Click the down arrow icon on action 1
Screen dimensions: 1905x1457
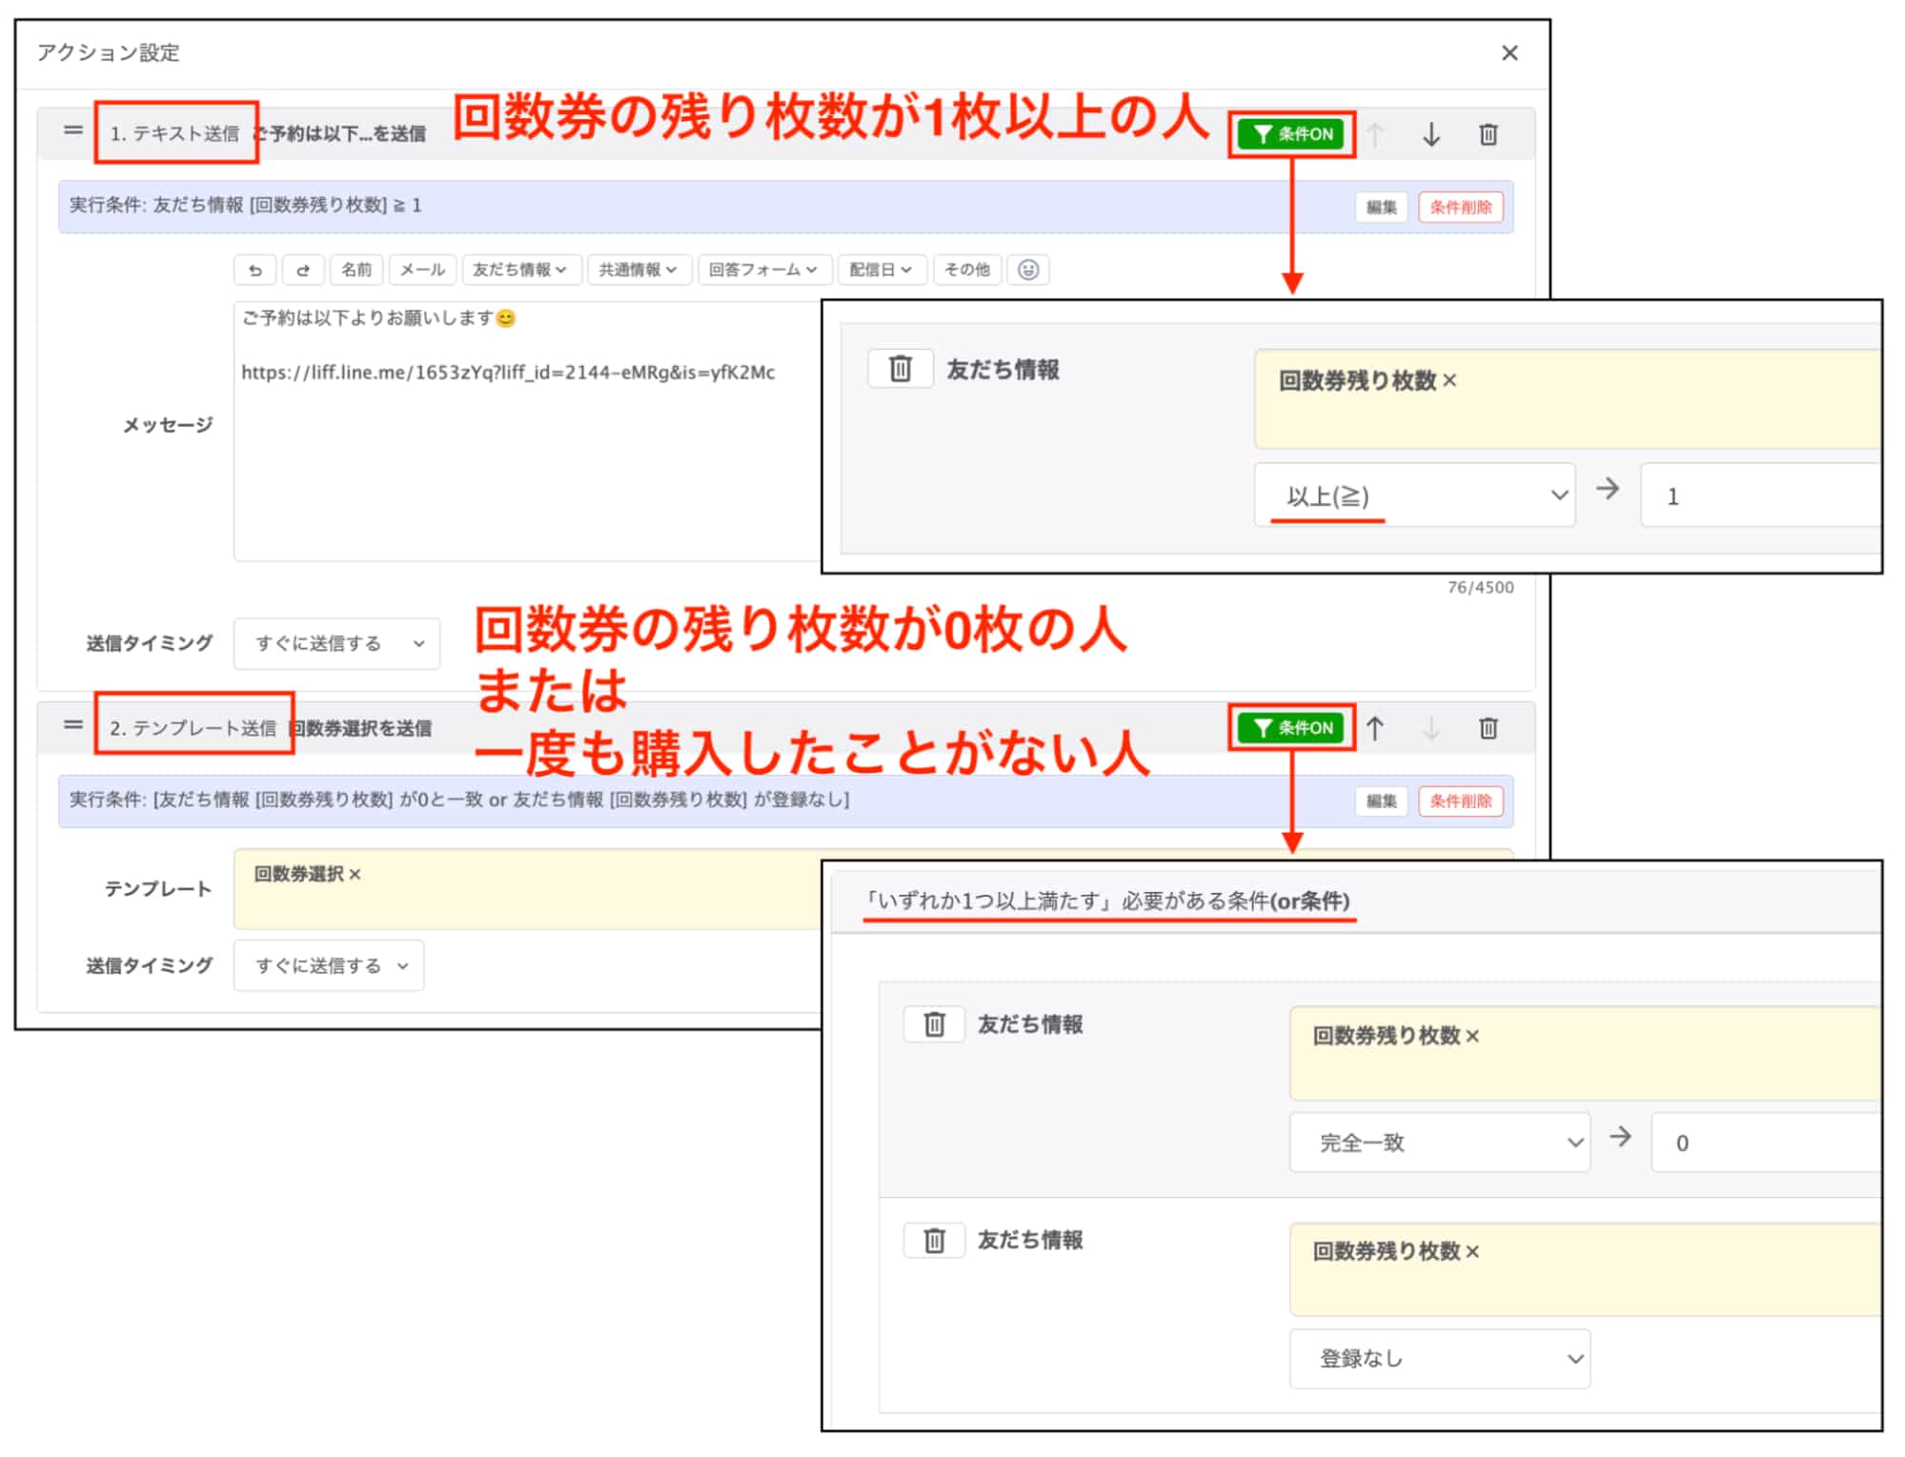1431,134
